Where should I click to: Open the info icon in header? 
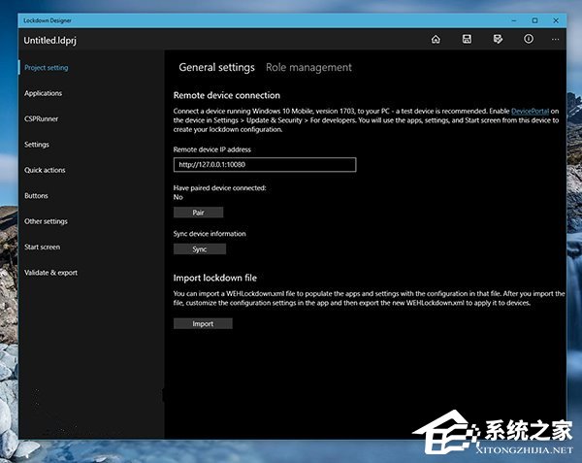pyautogui.click(x=529, y=39)
